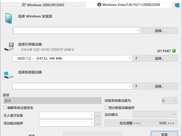
Task: Click 选择... button for boot drive
Action: point(159,59)
